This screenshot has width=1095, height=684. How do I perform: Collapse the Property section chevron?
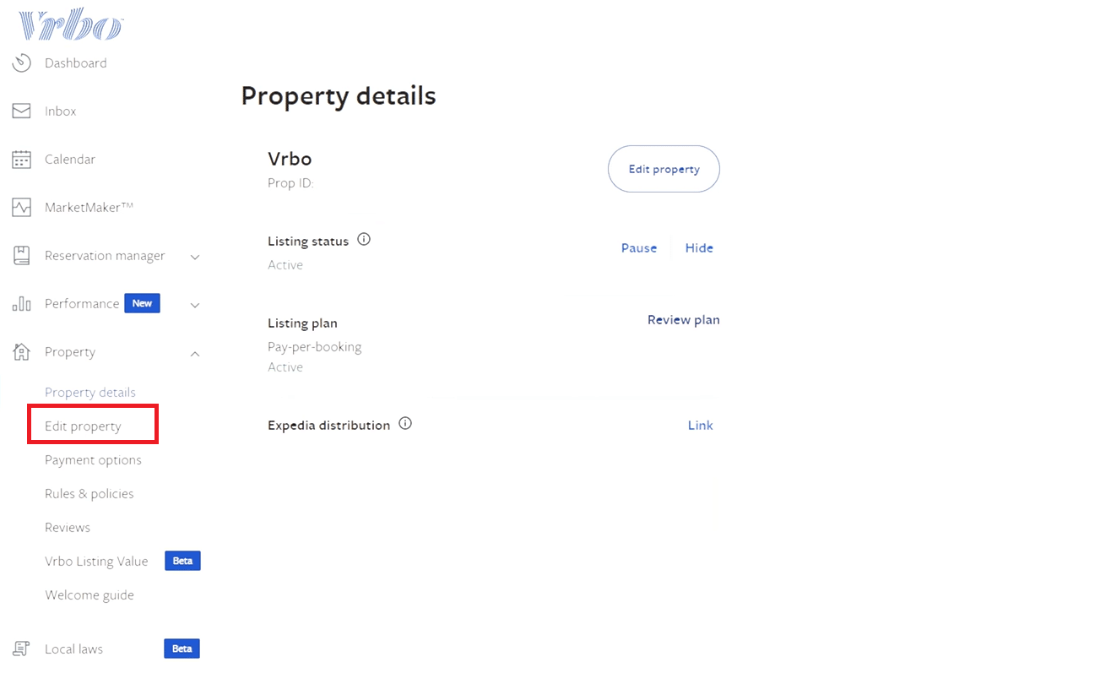point(195,354)
